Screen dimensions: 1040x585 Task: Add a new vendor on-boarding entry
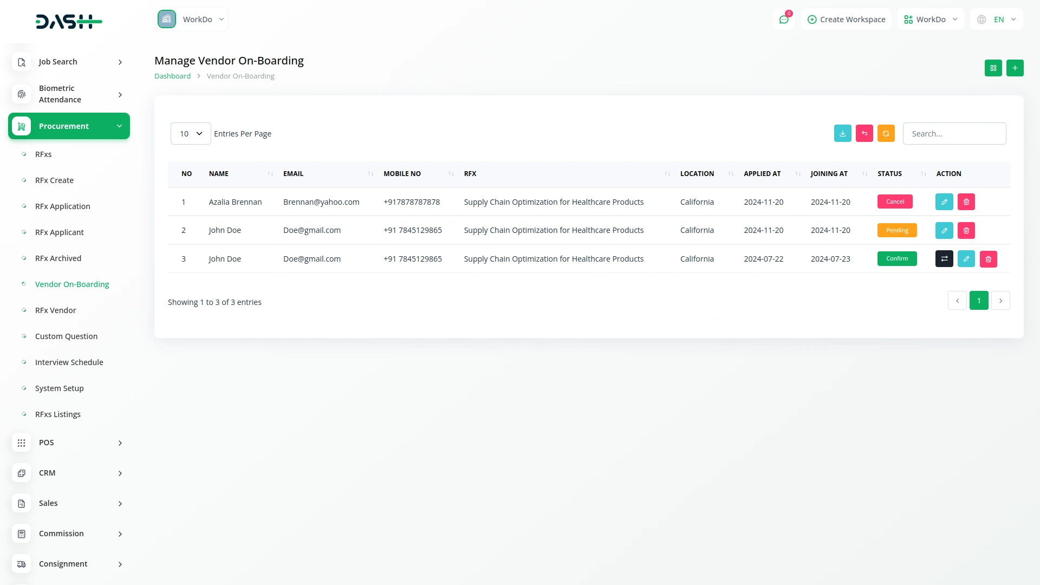click(x=1015, y=68)
